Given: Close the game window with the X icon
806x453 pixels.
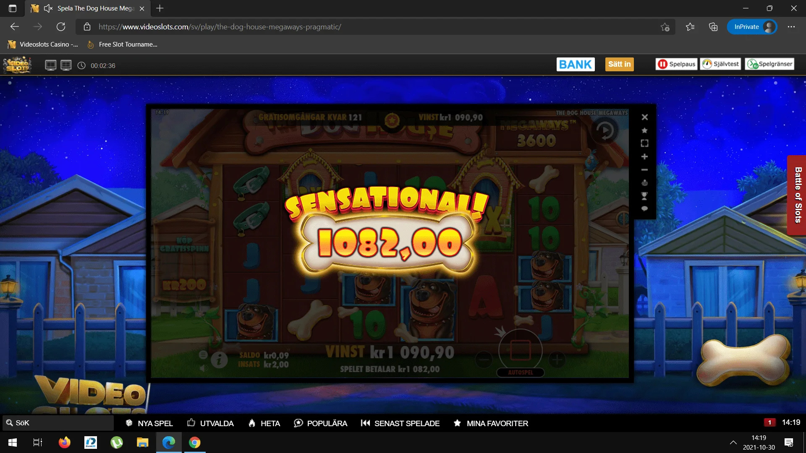Looking at the screenshot, I should tap(644, 117).
